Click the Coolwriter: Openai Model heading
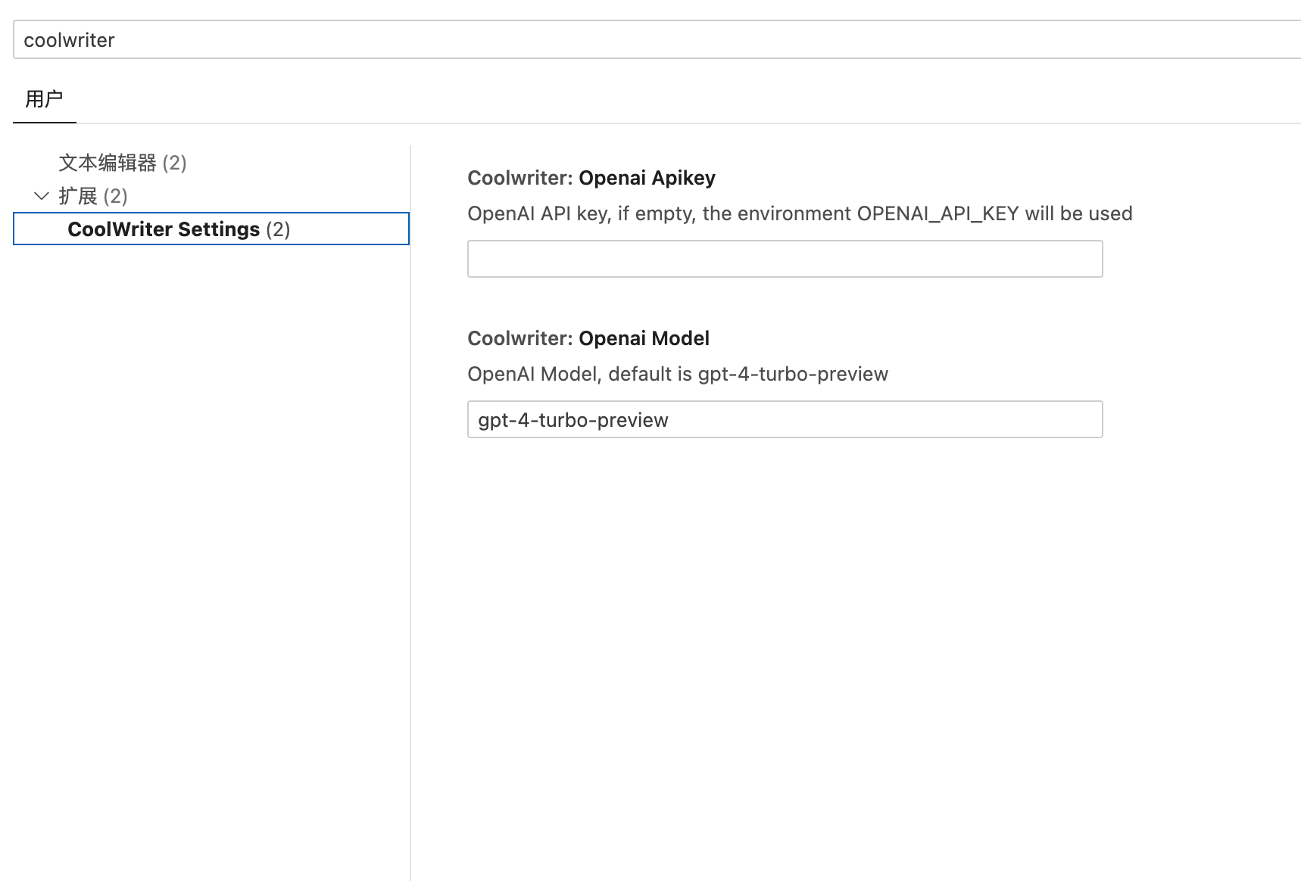The height and width of the screenshot is (881, 1301). tap(588, 338)
